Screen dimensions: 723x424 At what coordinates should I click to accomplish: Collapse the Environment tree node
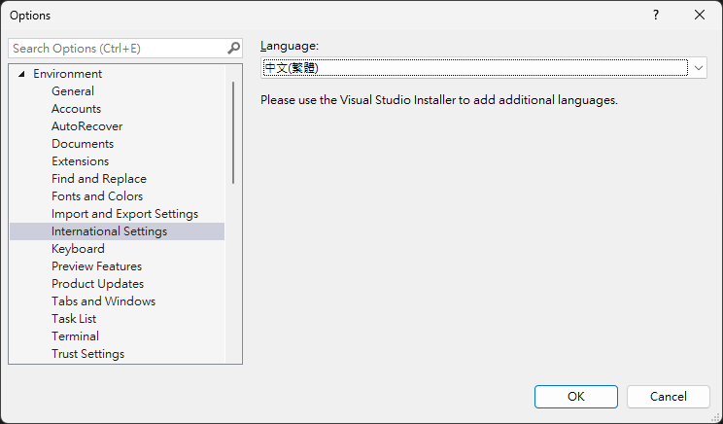pos(21,74)
